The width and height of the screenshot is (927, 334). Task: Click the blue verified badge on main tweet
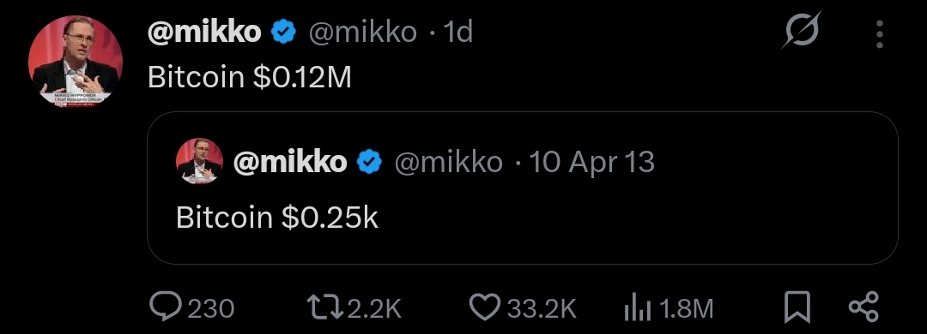283,32
